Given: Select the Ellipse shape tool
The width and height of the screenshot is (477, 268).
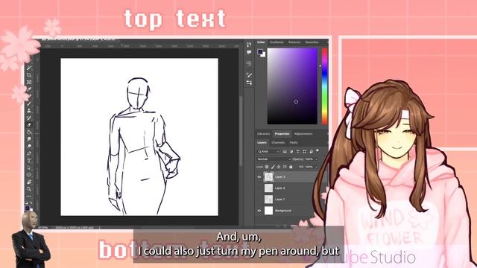Looking at the screenshot, I should (x=29, y=174).
